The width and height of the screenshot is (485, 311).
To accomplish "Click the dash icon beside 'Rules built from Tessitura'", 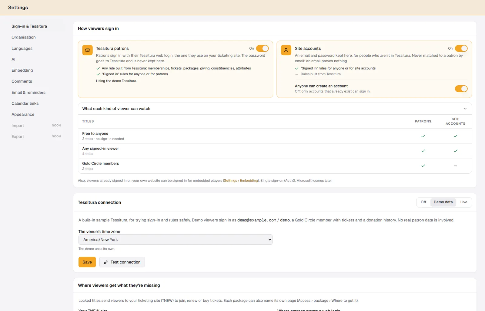I will tap(297, 74).
